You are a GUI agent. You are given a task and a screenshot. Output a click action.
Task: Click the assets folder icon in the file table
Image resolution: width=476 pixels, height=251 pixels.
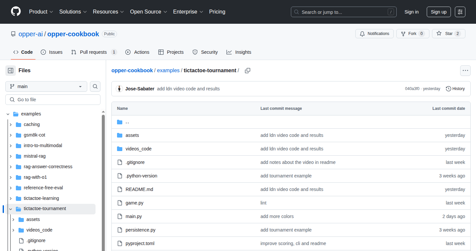click(120, 135)
